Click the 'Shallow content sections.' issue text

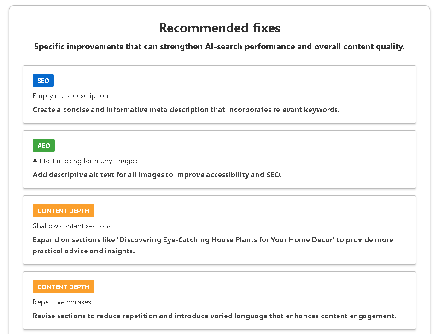click(72, 226)
